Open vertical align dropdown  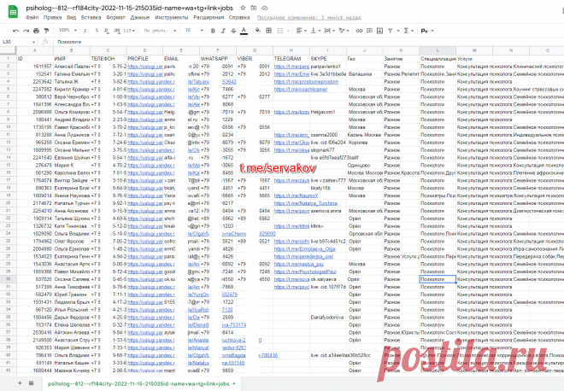[315, 31]
